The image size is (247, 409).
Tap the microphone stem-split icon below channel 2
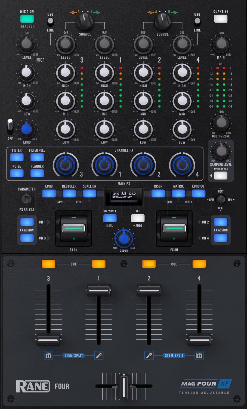pyautogui.click(x=149, y=355)
